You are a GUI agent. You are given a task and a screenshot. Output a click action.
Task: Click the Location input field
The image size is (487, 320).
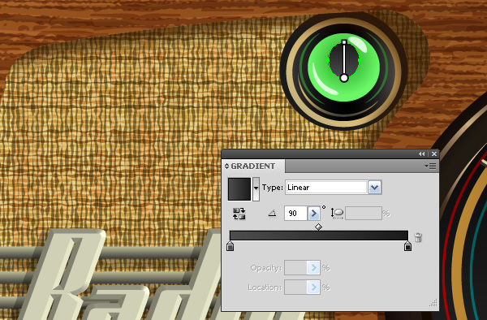click(x=295, y=288)
